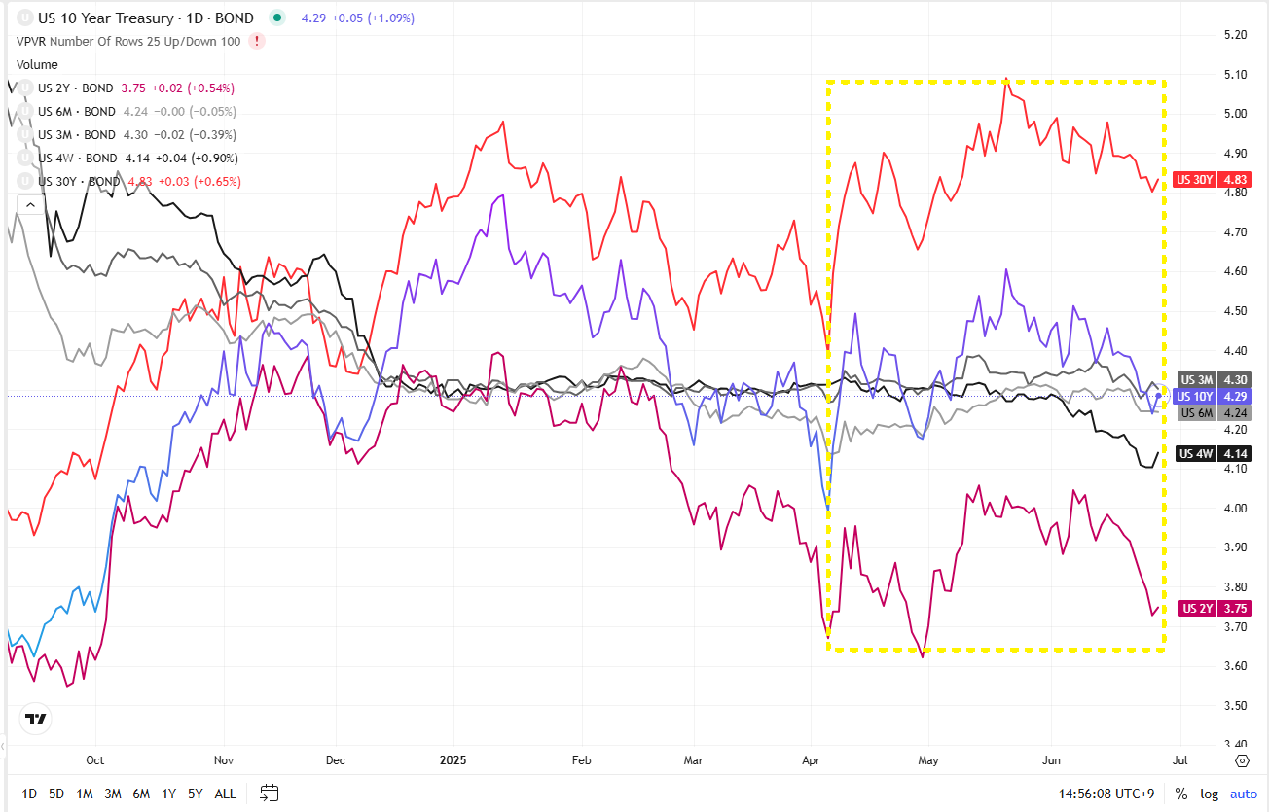Open chart settings hexagon gear icon
Image resolution: width=1269 pixels, height=812 pixels.
(x=1242, y=760)
